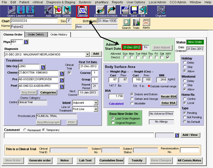The width and height of the screenshot is (213, 168).
Task: Set Comment to Permanent
Action: [25, 130]
